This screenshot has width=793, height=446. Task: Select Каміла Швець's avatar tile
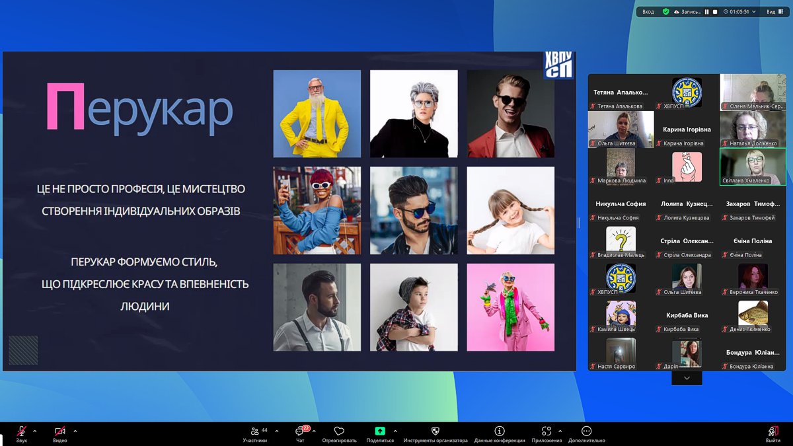click(621, 315)
